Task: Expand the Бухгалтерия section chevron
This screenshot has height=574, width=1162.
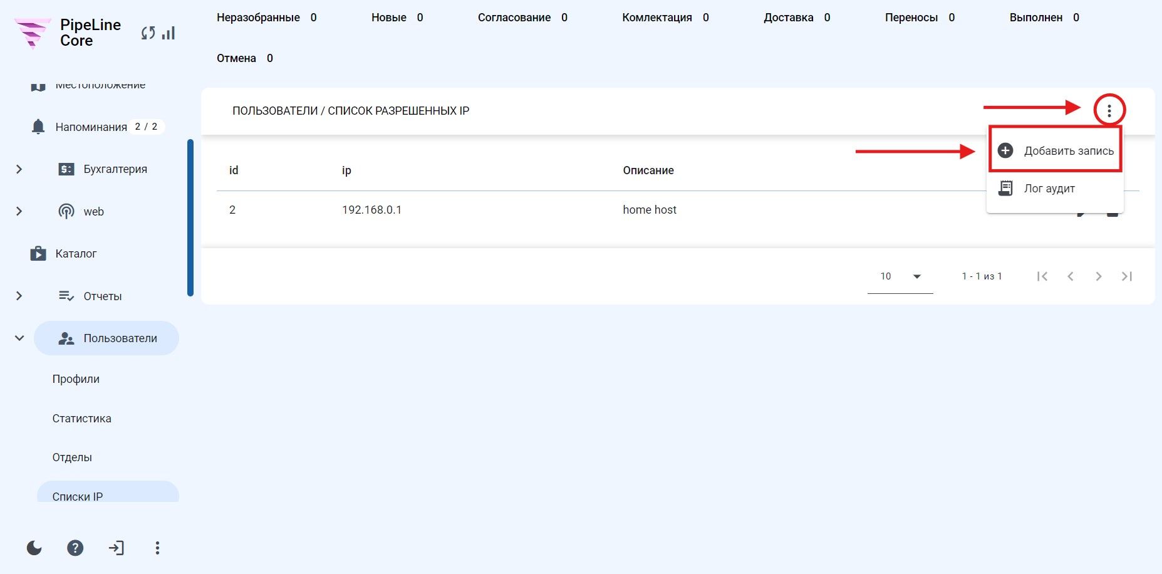Action: (19, 169)
